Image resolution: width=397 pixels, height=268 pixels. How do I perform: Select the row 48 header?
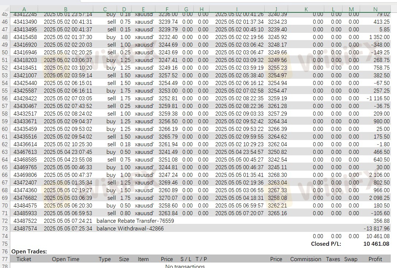click(x=5, y=37)
